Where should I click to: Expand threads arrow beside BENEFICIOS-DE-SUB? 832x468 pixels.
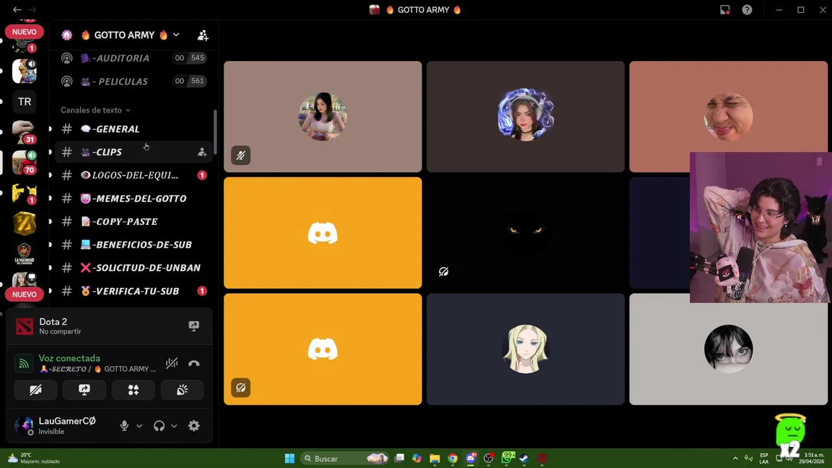tap(50, 244)
